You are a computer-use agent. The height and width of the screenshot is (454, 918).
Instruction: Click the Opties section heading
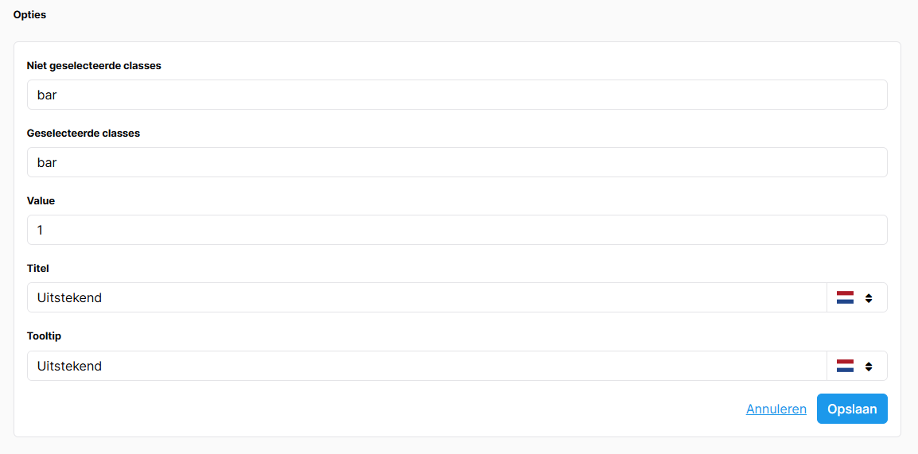tap(30, 15)
